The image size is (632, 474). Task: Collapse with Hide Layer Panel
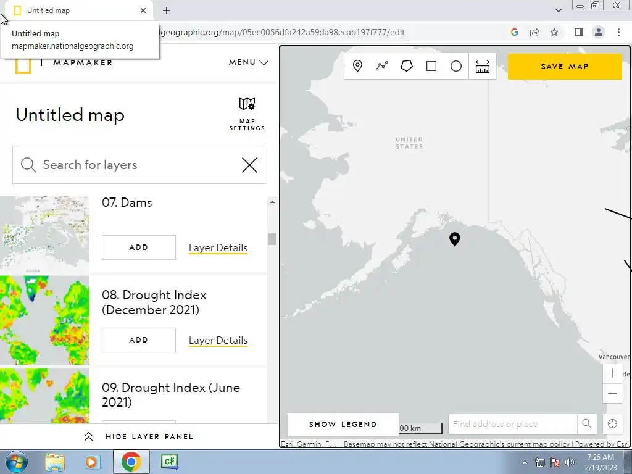(x=139, y=437)
